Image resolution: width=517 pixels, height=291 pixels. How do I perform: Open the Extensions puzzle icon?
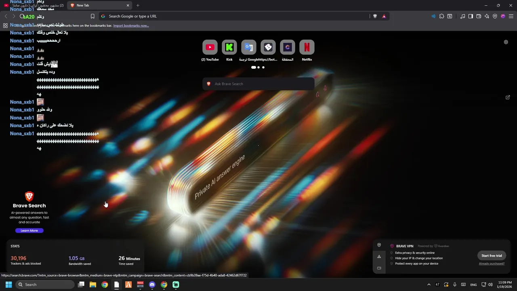[441, 16]
